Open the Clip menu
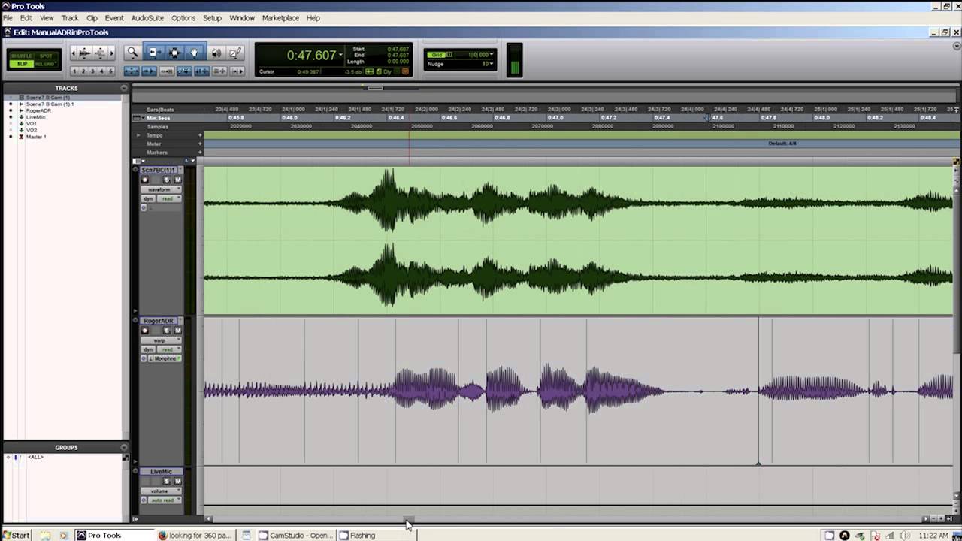The image size is (962, 541). (92, 17)
